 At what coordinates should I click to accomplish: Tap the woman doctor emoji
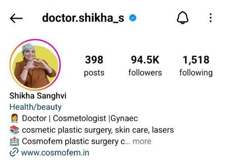coord(14,118)
